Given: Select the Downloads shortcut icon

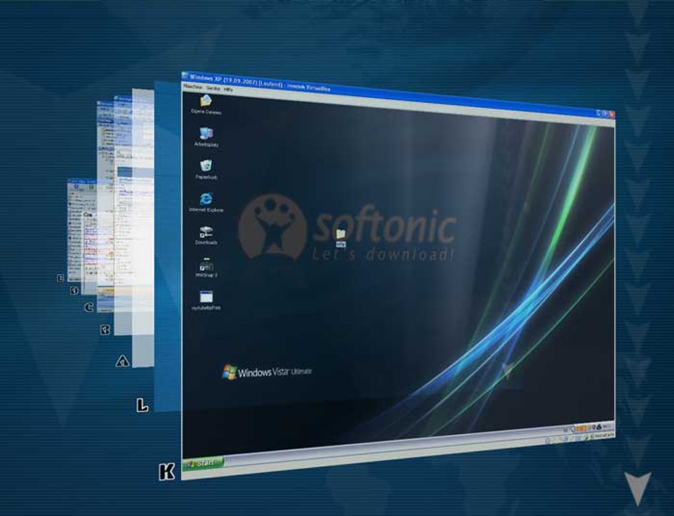Looking at the screenshot, I should click(x=206, y=235).
